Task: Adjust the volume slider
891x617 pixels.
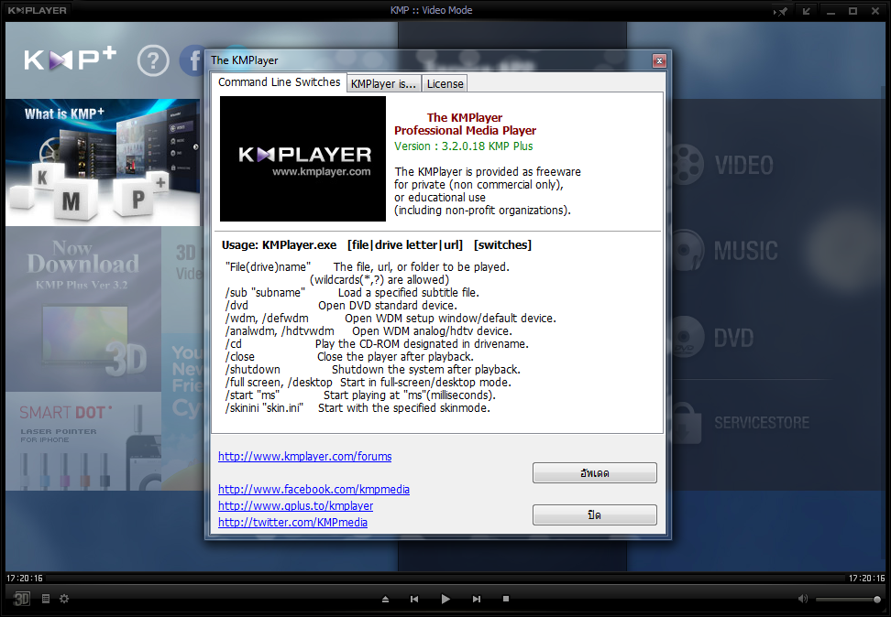Action: [849, 600]
